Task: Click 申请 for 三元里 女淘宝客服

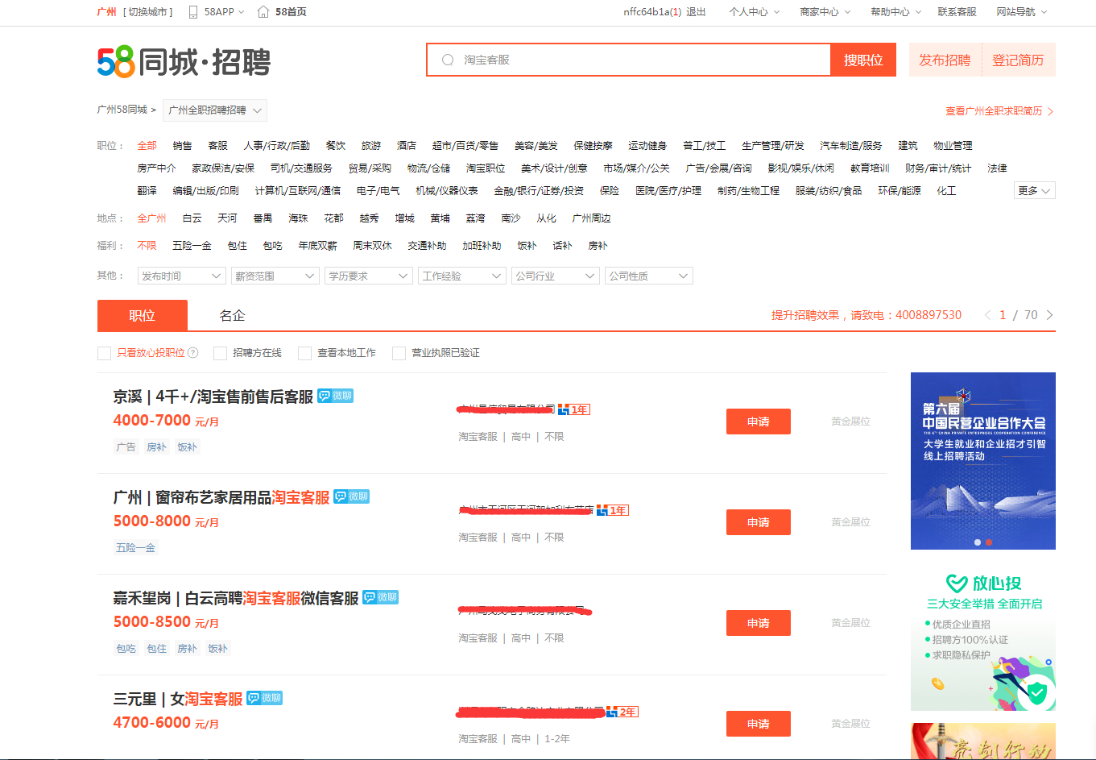Action: click(759, 724)
